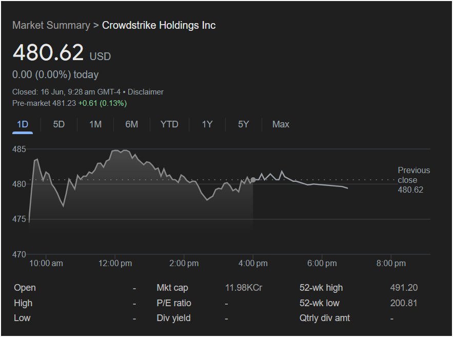Click the USD currency label
This screenshot has width=453, height=337.
click(100, 57)
